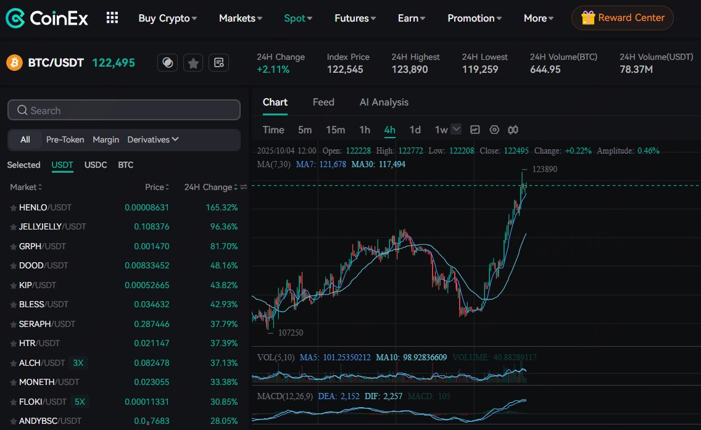This screenshot has height=430, width=701.
Task: Open coin info pie-chart icon next to BTC/USDT
Action: click(x=168, y=63)
